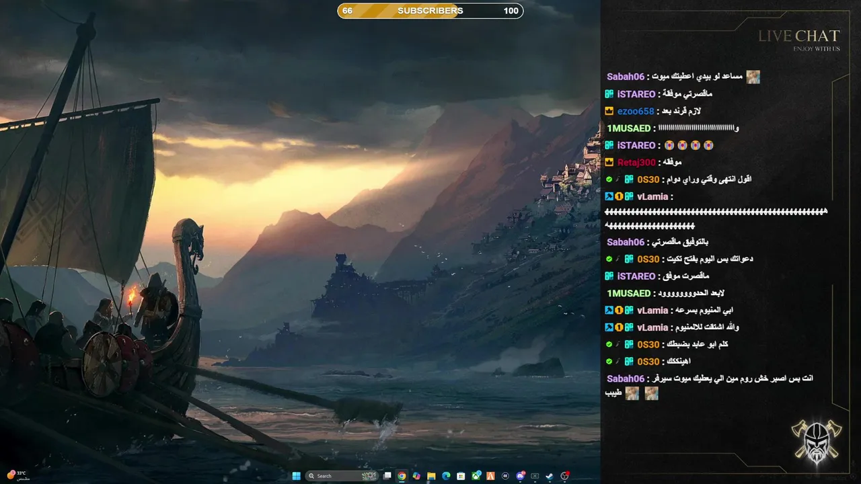Click 0S30 in the اقول انتهى وقتي message

click(x=648, y=179)
